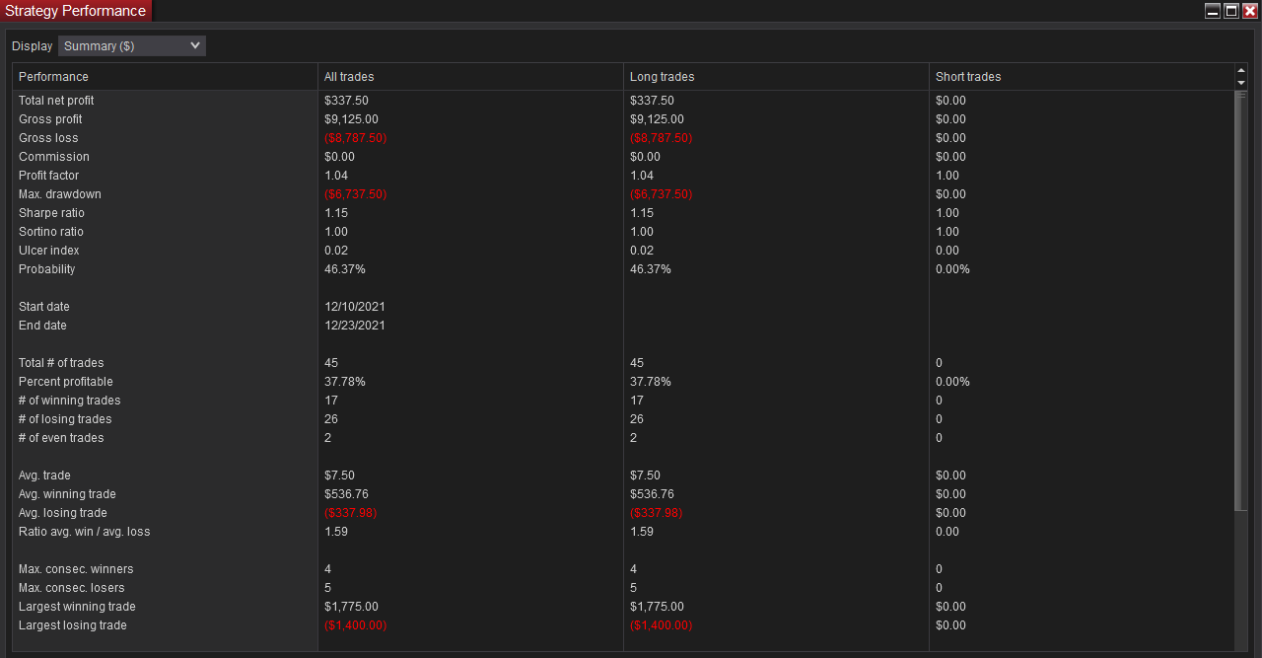This screenshot has width=1262, height=658.
Task: Click the Start date value 12/10/2021
Action: click(354, 307)
